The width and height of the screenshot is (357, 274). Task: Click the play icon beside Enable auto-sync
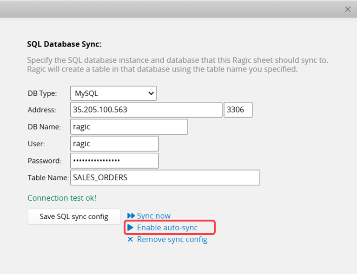click(x=131, y=228)
